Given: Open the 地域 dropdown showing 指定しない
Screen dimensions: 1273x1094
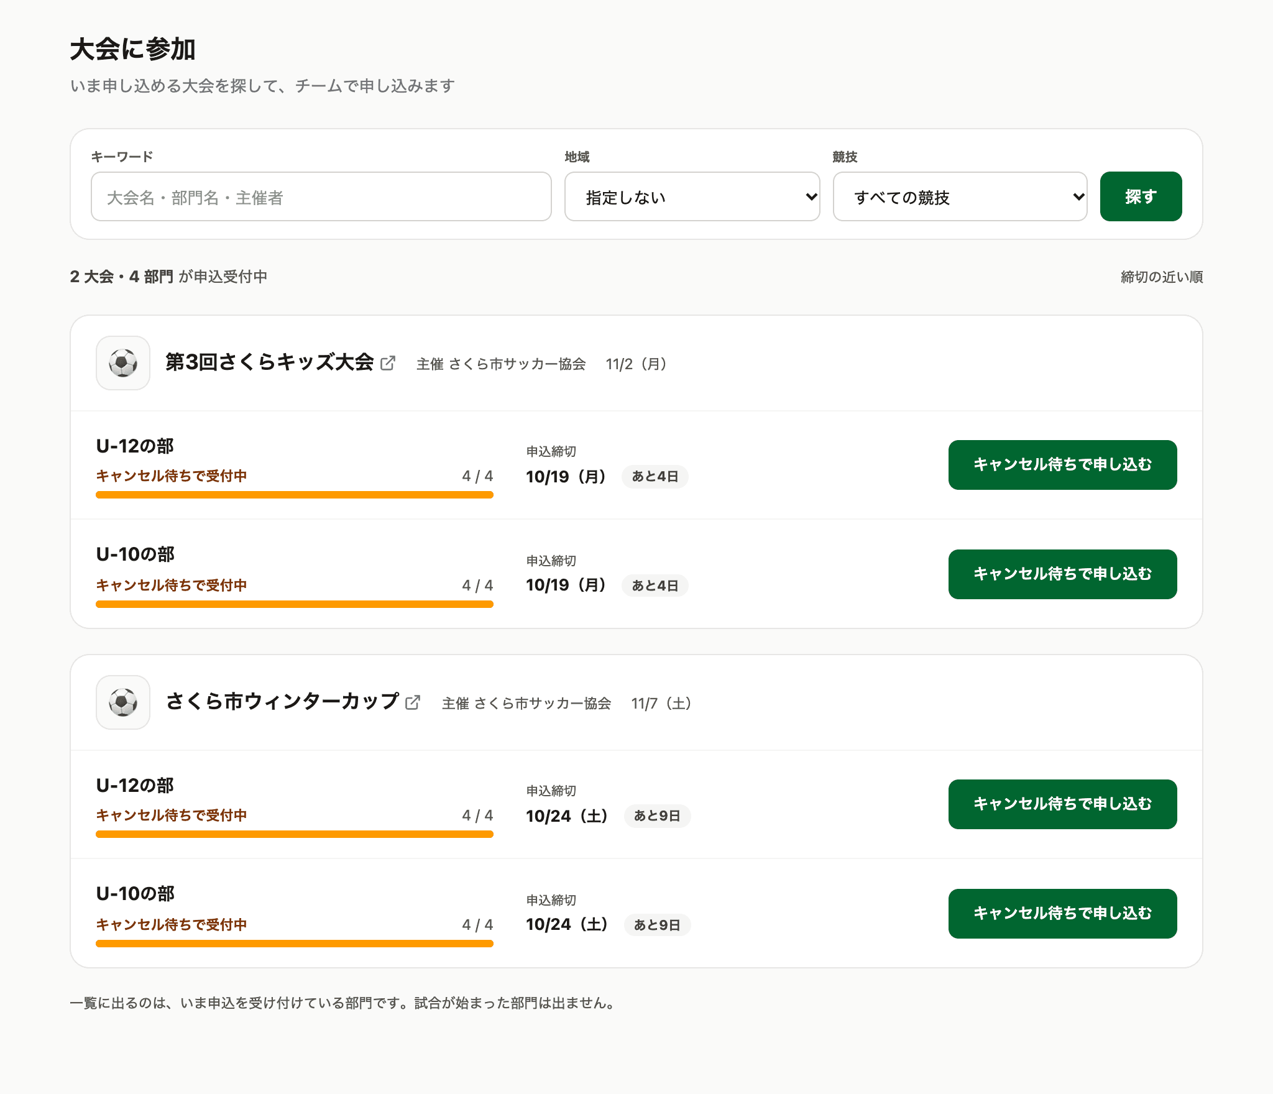Looking at the screenshot, I should click(692, 196).
